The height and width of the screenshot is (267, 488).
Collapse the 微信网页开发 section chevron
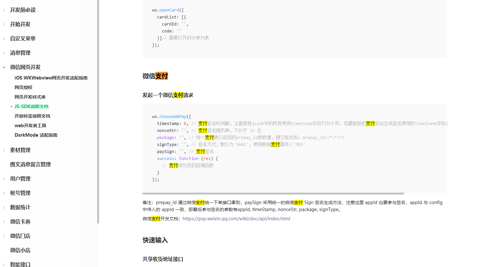click(x=4, y=67)
